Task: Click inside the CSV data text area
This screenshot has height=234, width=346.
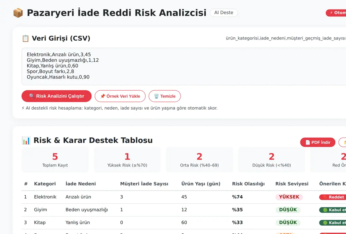Action: point(184,66)
